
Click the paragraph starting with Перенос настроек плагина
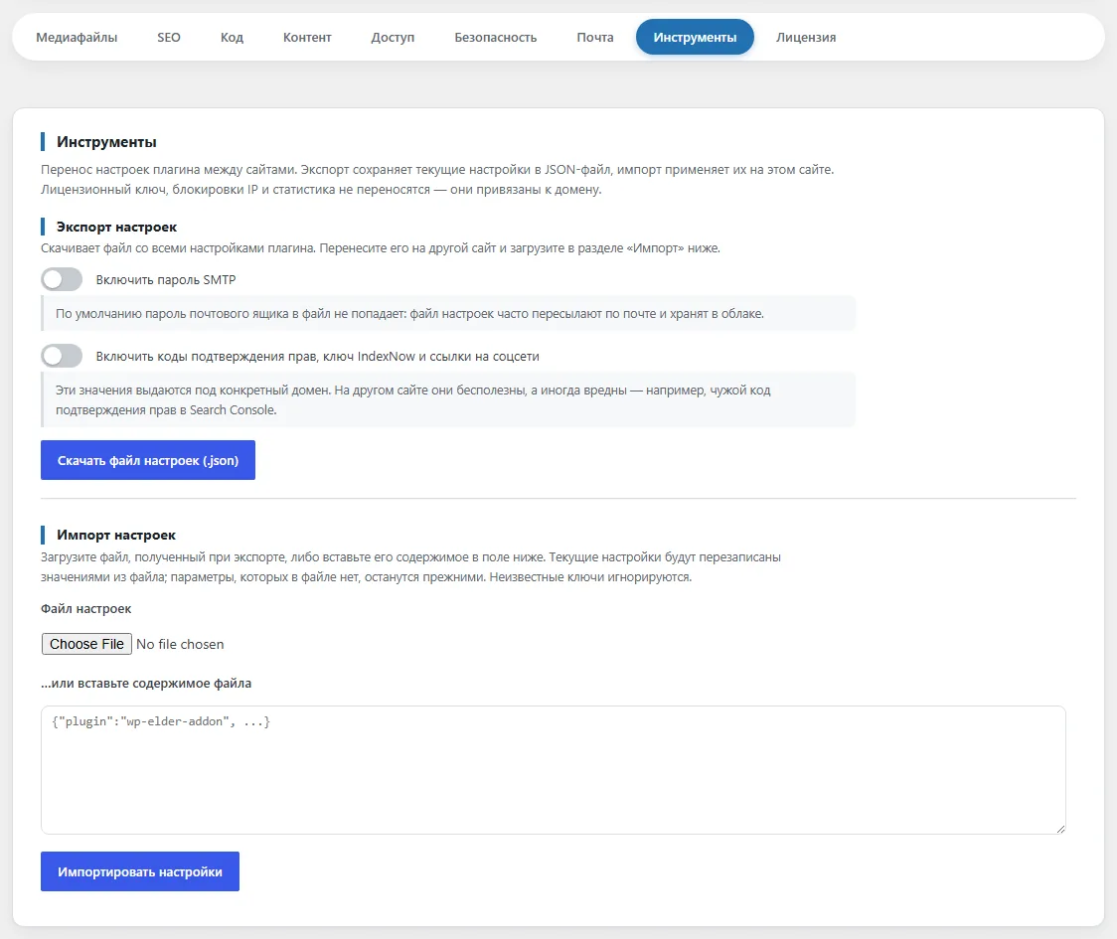(x=437, y=180)
